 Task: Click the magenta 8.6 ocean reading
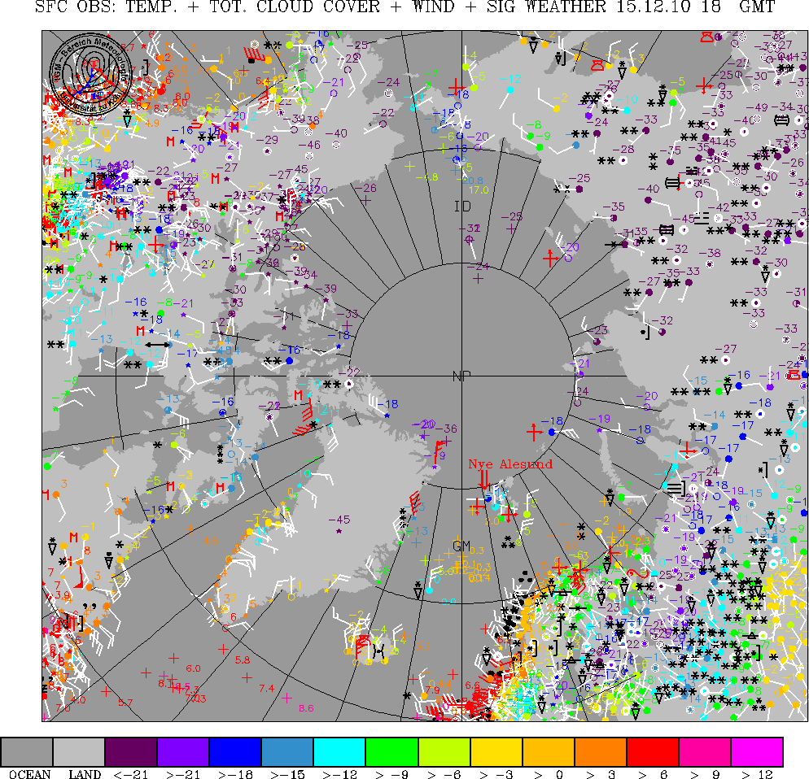(306, 708)
